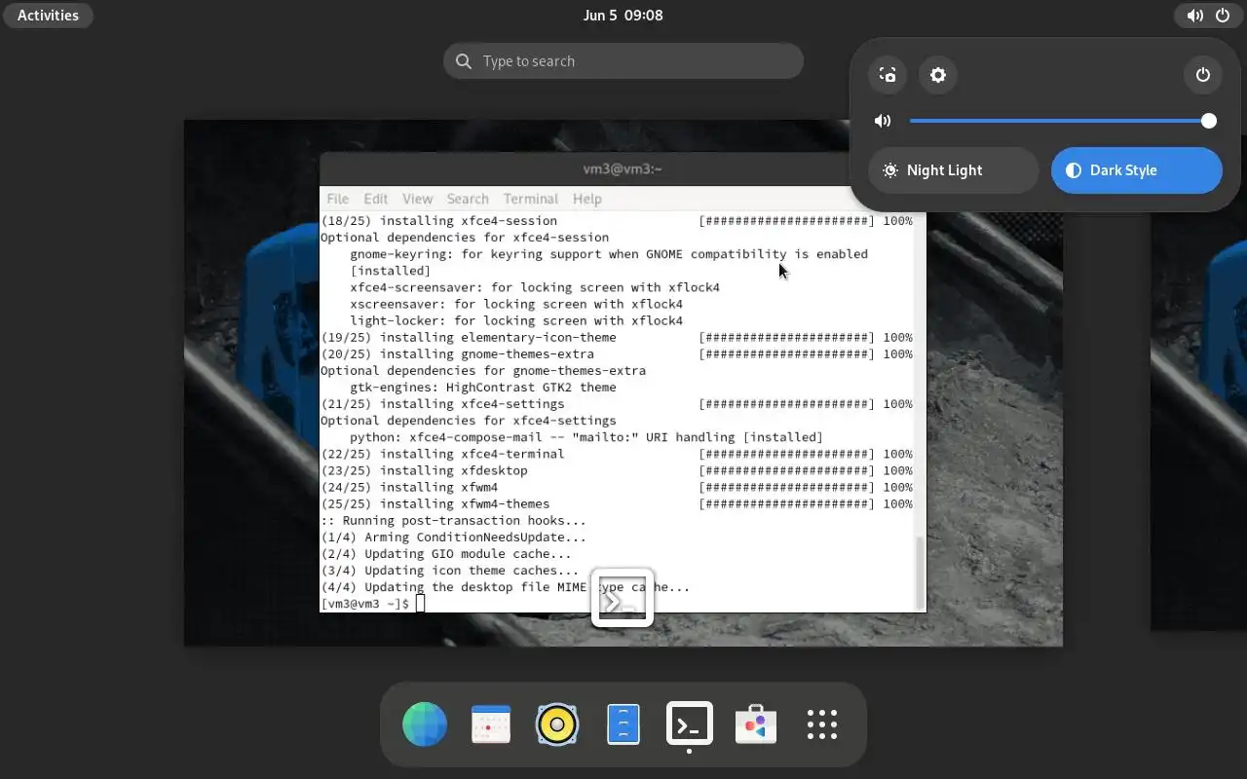Click the terminal window scrollbar
This screenshot has width=1247, height=779.
[920, 572]
